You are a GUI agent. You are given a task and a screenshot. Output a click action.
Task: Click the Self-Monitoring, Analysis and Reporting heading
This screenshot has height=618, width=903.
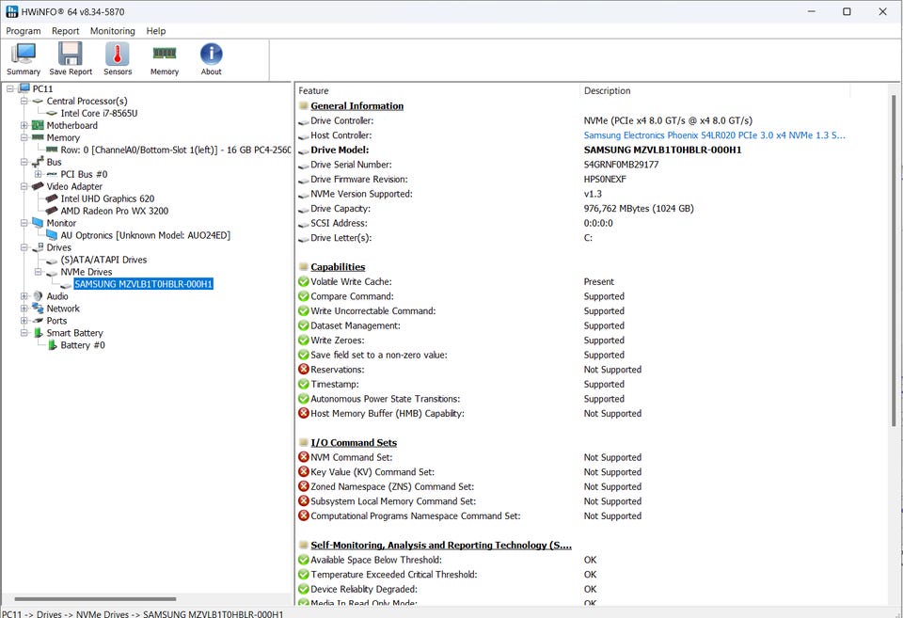(x=440, y=545)
